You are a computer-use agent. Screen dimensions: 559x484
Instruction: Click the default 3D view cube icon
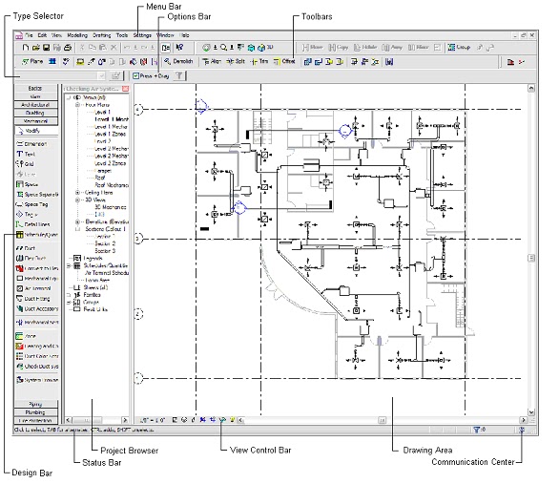click(x=261, y=48)
